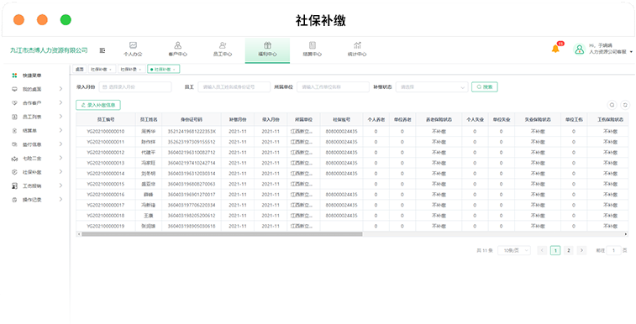Click the company name 九江市杰博人力资源有限公司

pyautogui.click(x=49, y=50)
